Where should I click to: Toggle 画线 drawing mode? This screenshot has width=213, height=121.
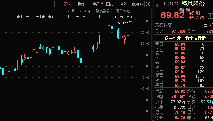click(110, 4)
